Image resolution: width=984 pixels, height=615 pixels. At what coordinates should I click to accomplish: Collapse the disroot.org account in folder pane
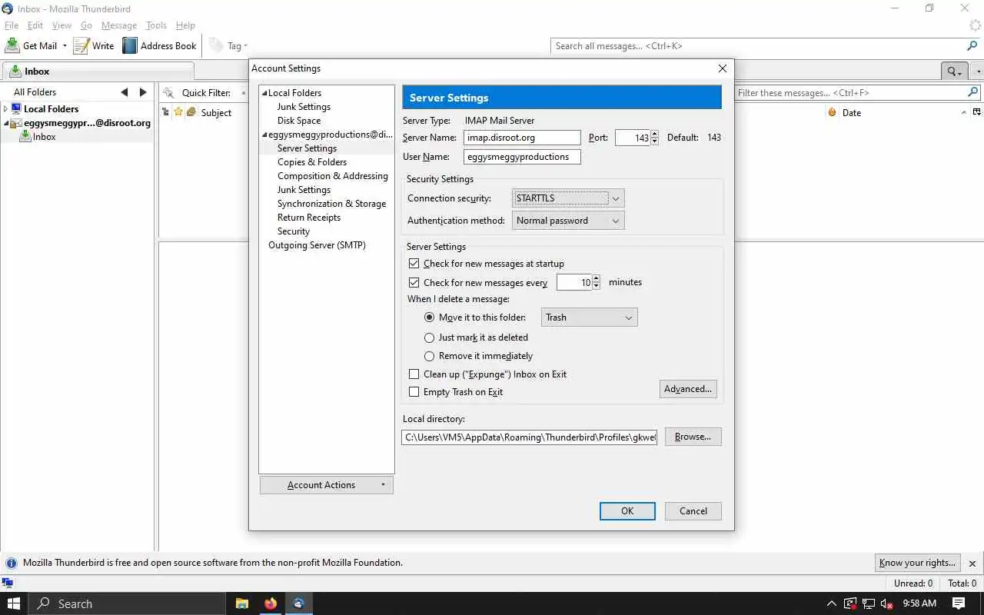(5, 123)
